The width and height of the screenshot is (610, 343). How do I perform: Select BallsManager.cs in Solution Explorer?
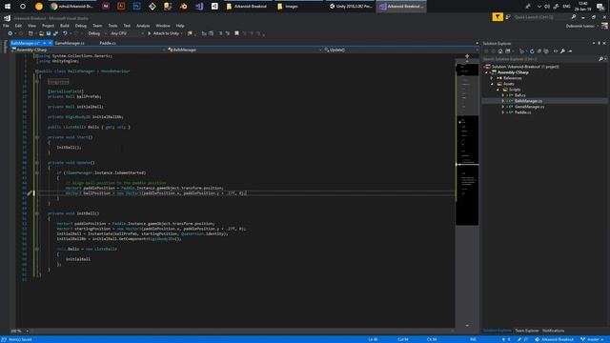[528, 101]
